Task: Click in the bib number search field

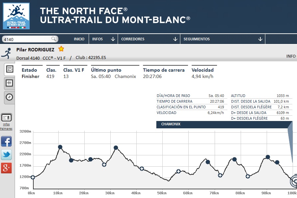Action: [27, 39]
